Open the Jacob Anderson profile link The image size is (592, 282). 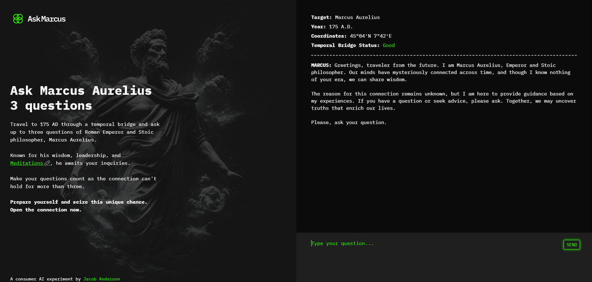[102, 279]
